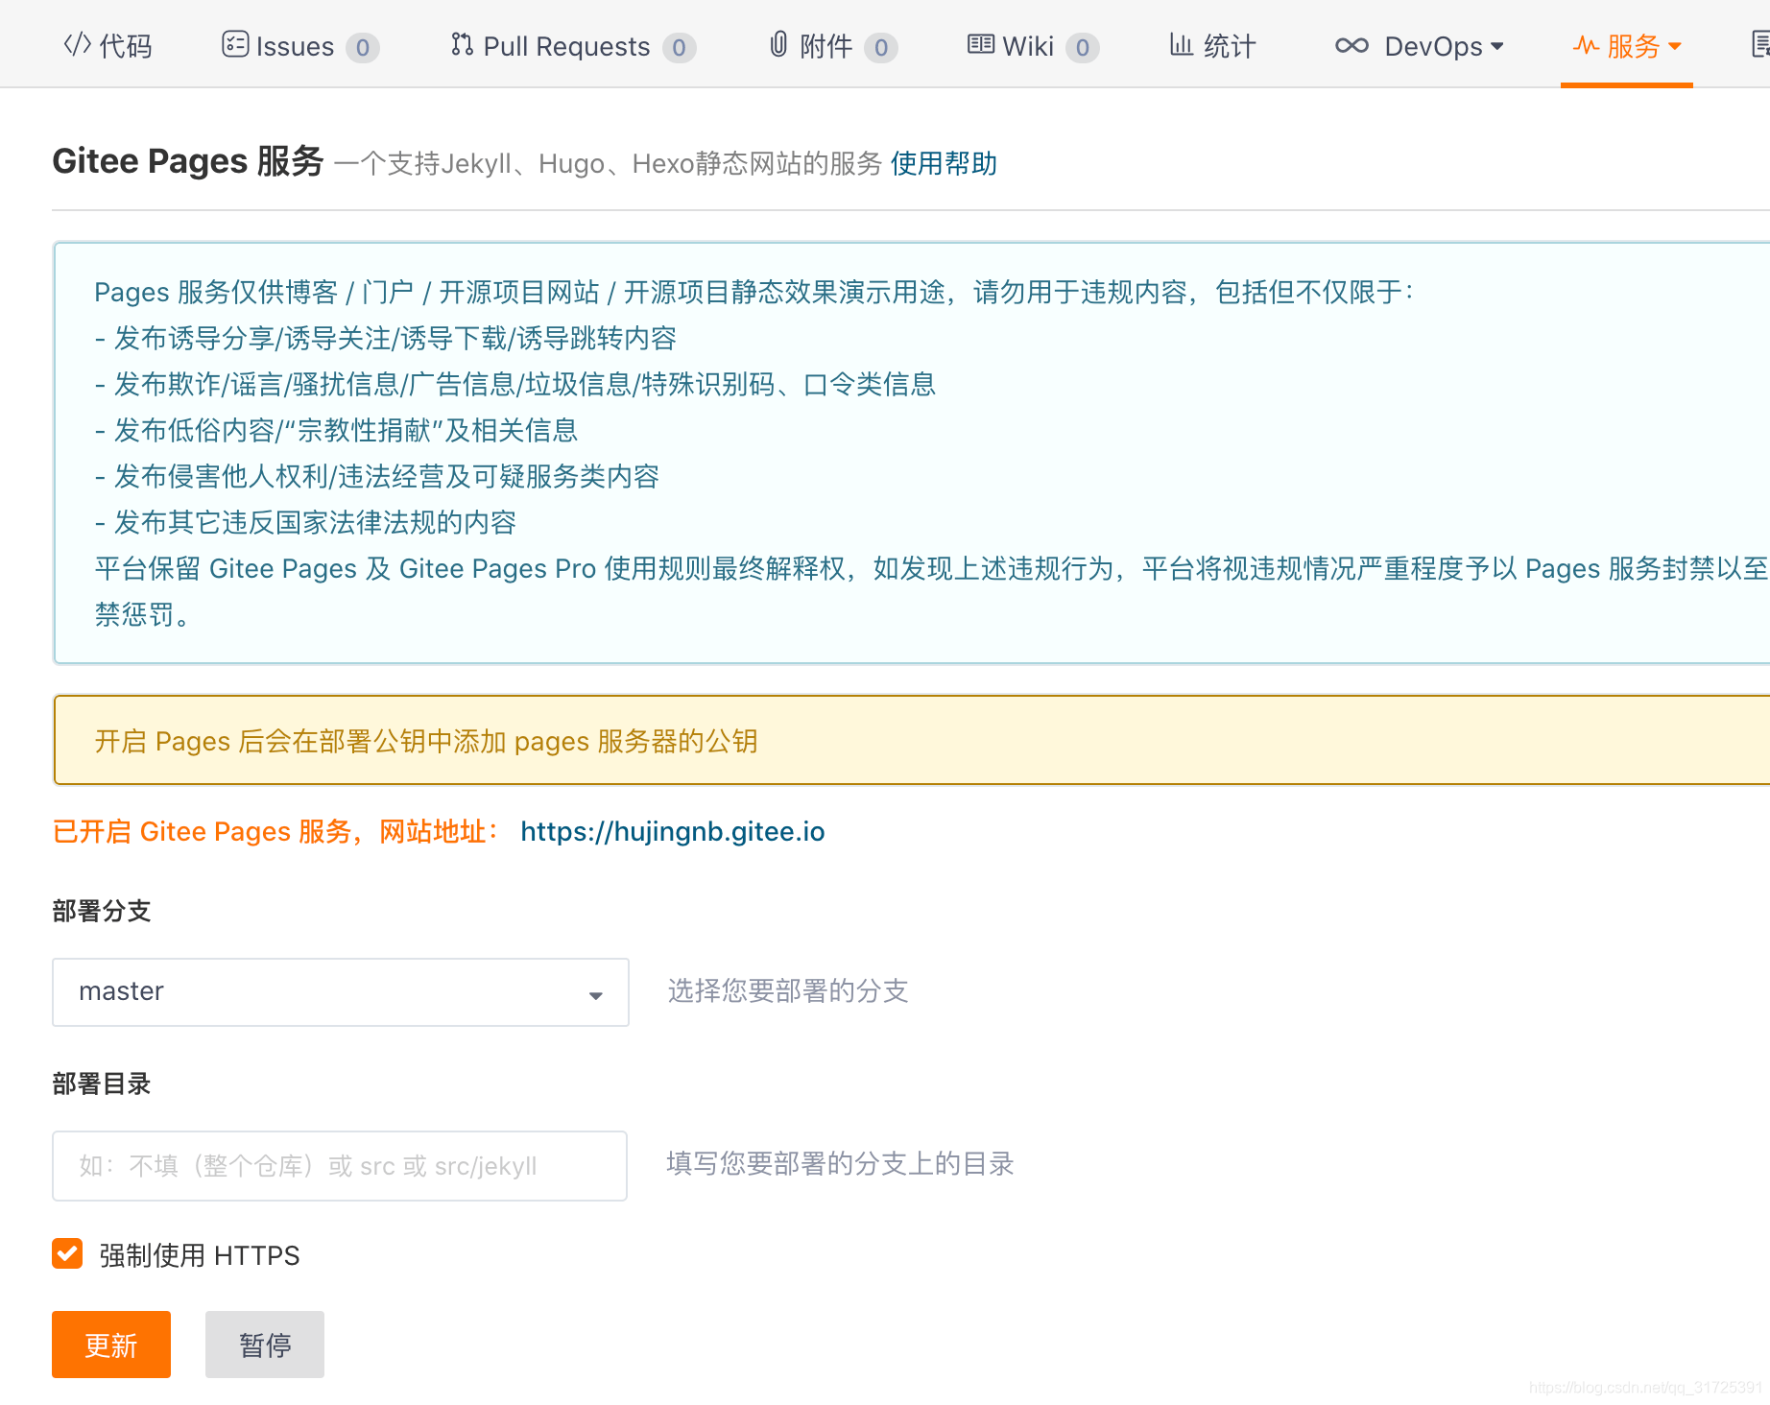Image resolution: width=1770 pixels, height=1405 pixels.
Task: Open the 附件 attachments tab
Action: click(x=832, y=46)
